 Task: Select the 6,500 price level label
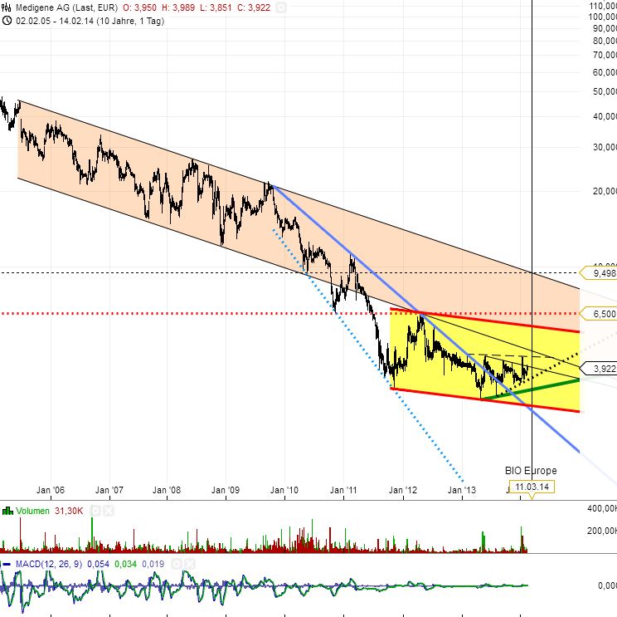[600, 314]
